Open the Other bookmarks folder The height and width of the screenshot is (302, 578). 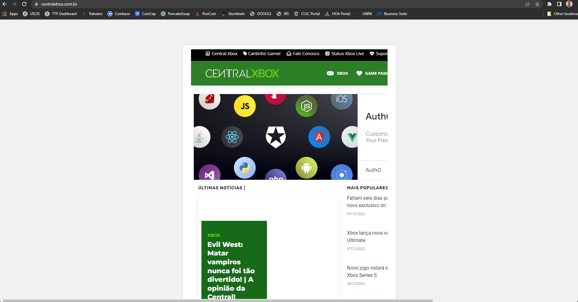click(562, 14)
